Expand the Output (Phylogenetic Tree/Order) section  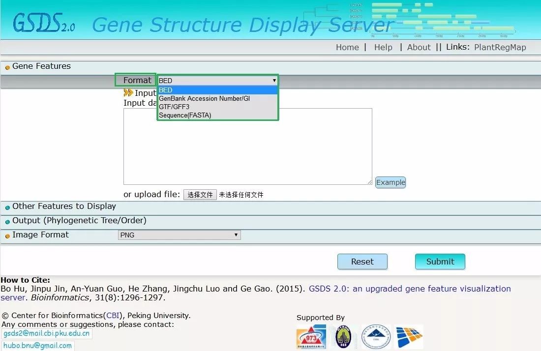(79, 221)
